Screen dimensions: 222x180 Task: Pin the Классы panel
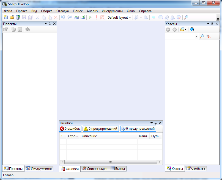[x=212, y=24]
